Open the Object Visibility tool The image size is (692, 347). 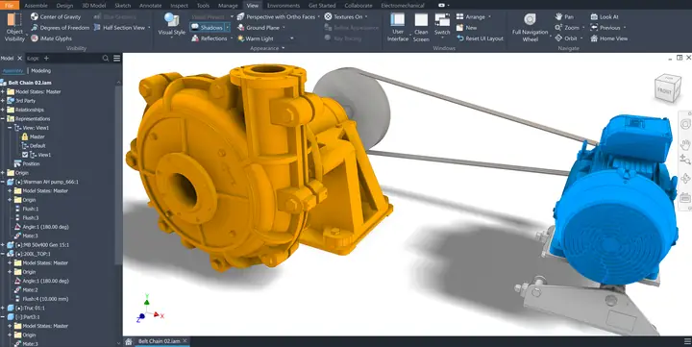point(14,27)
